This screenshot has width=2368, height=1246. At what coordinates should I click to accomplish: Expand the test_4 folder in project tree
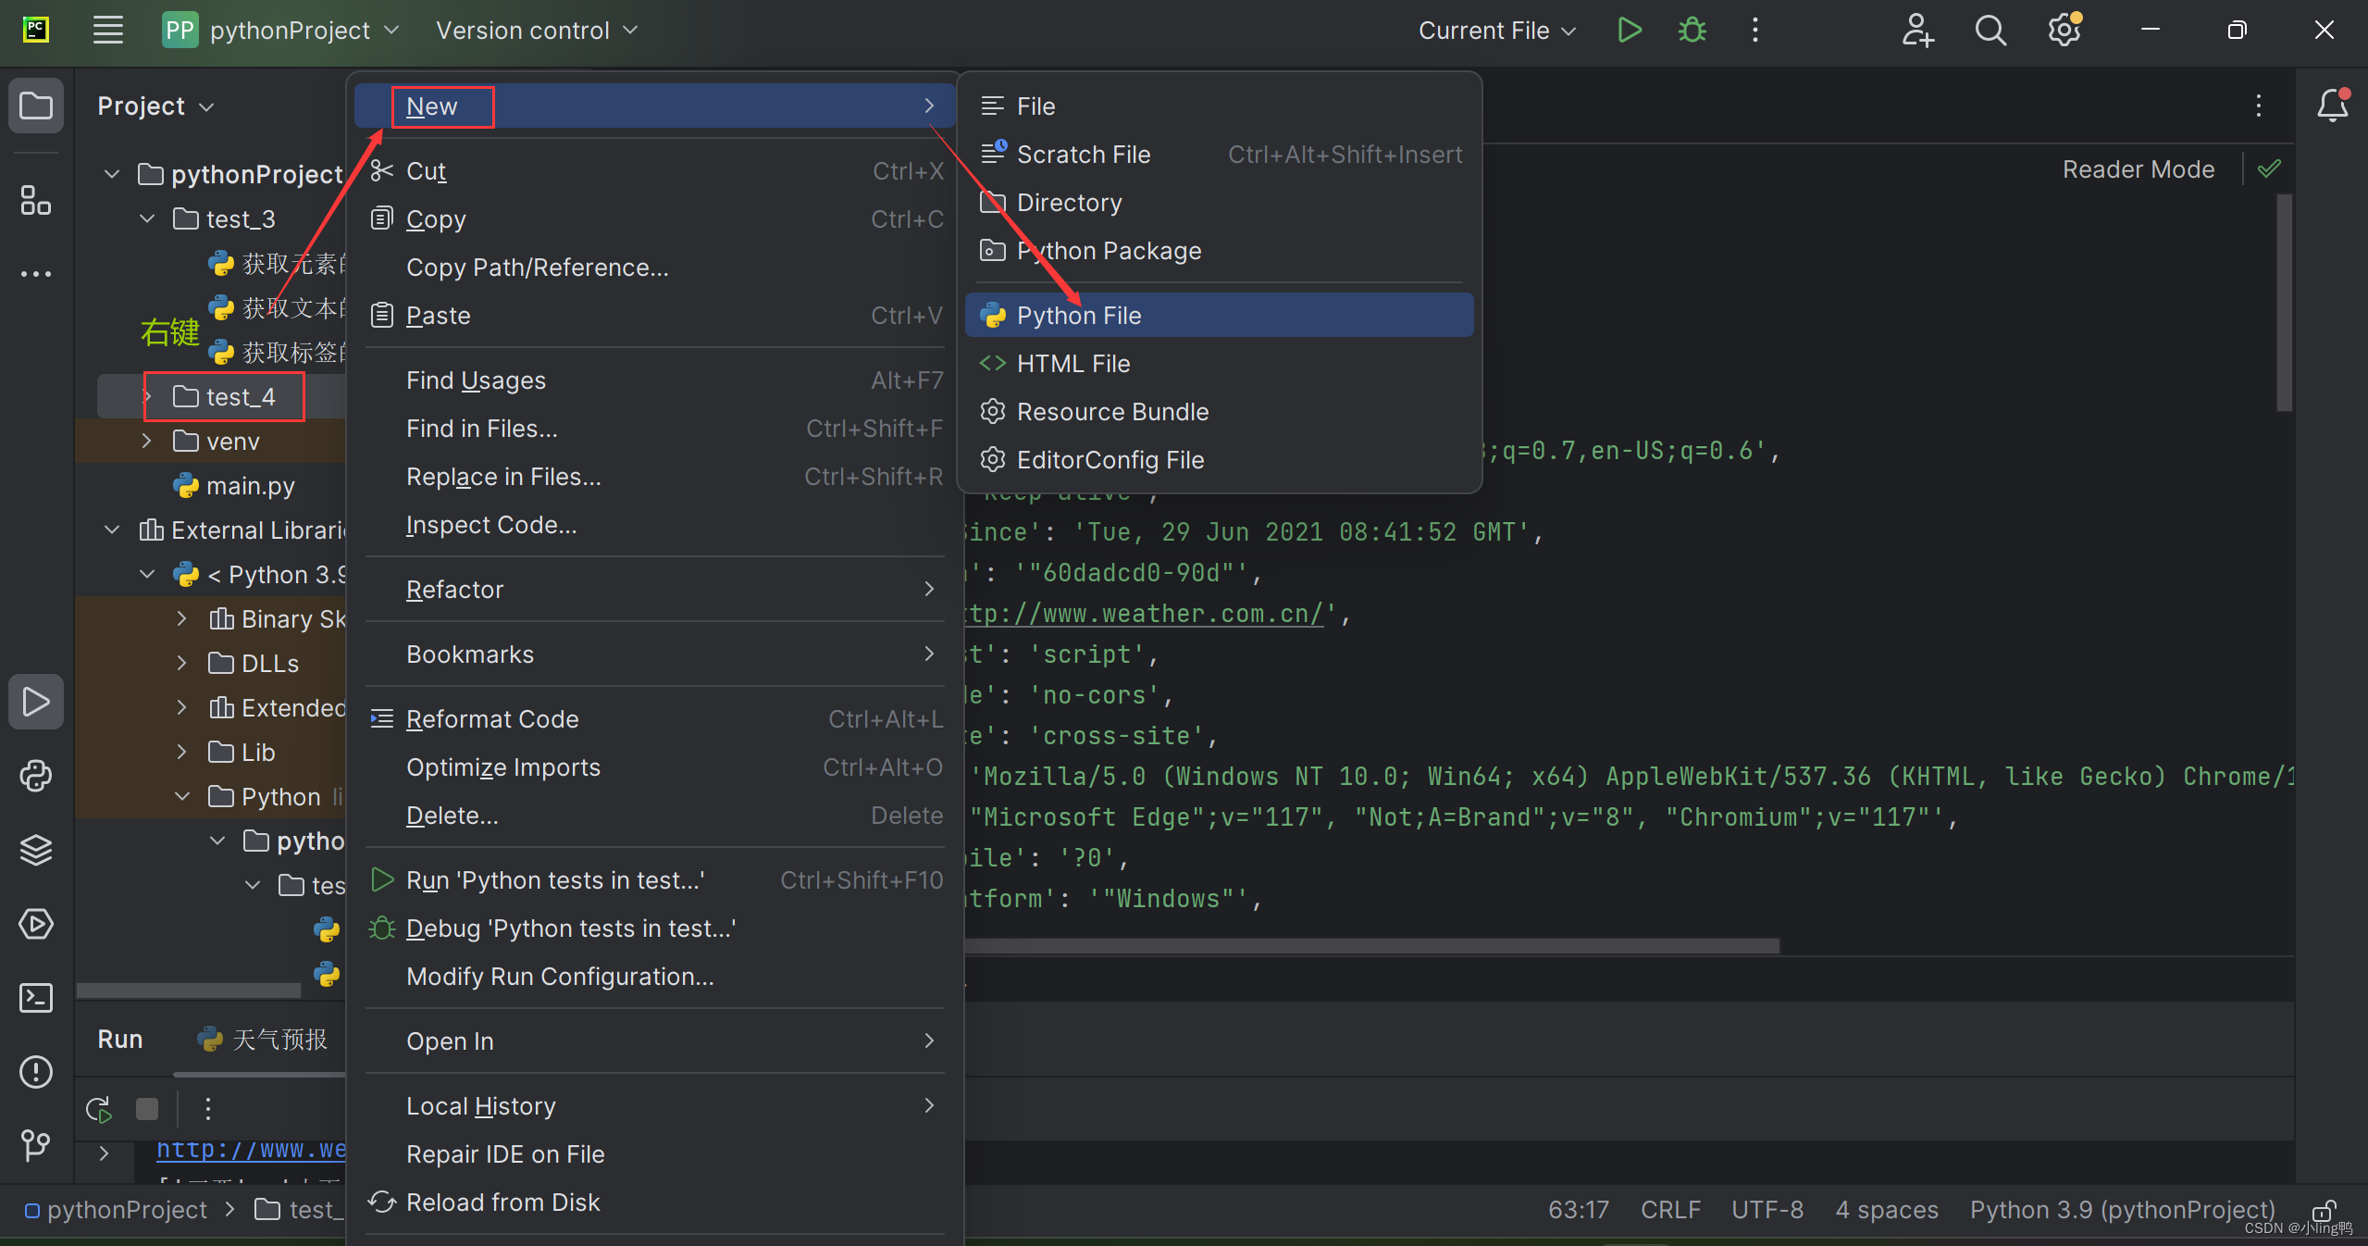pyautogui.click(x=147, y=397)
